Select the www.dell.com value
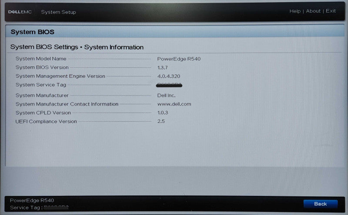348x215 pixels. tap(174, 104)
